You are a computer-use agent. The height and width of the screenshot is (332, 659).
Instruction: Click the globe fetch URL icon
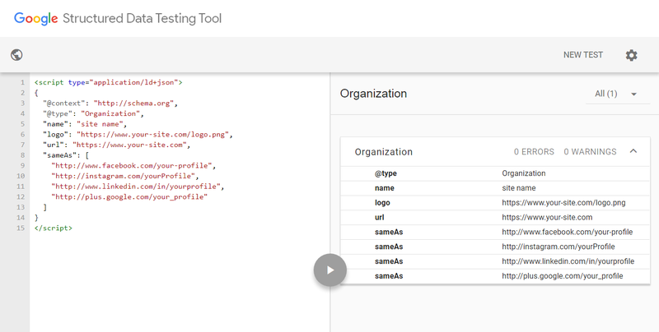[16, 55]
